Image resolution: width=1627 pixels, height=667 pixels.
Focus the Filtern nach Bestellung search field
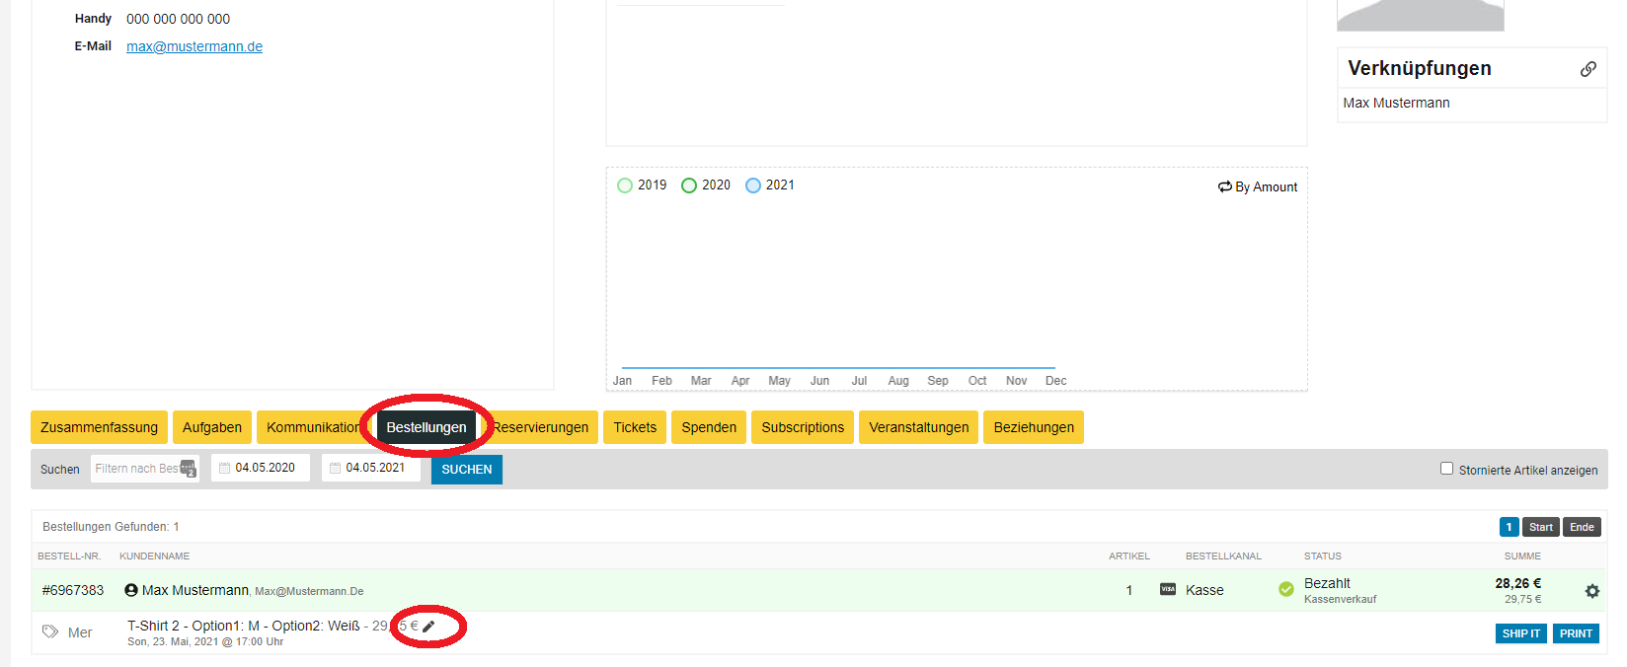point(138,469)
